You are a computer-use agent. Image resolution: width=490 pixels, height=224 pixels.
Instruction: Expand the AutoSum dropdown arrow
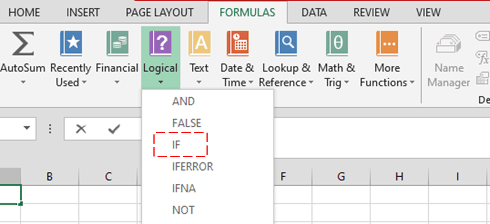click(23, 83)
